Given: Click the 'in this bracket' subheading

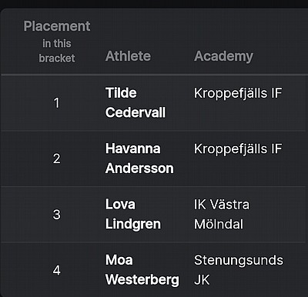Looking at the screenshot, I should coord(57,51).
